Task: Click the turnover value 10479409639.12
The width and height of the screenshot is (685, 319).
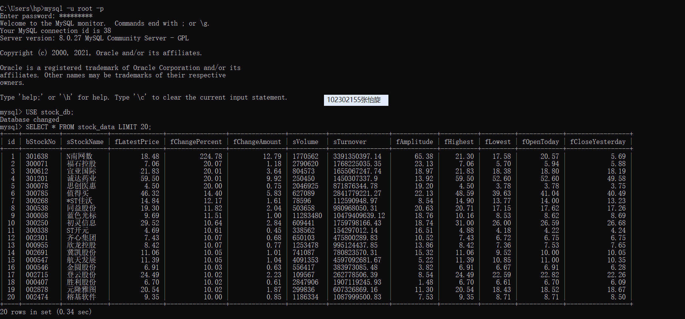Action: pos(359,216)
